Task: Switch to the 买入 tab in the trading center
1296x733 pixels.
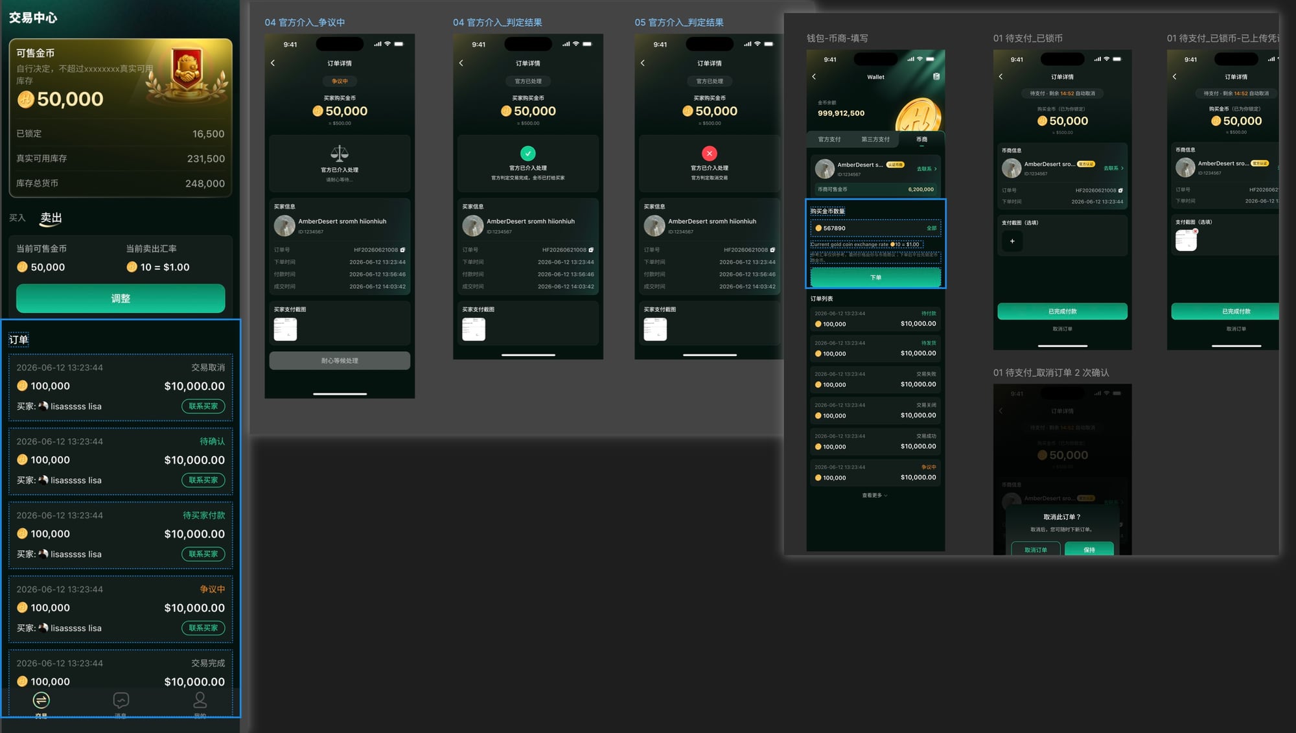Action: pos(17,218)
